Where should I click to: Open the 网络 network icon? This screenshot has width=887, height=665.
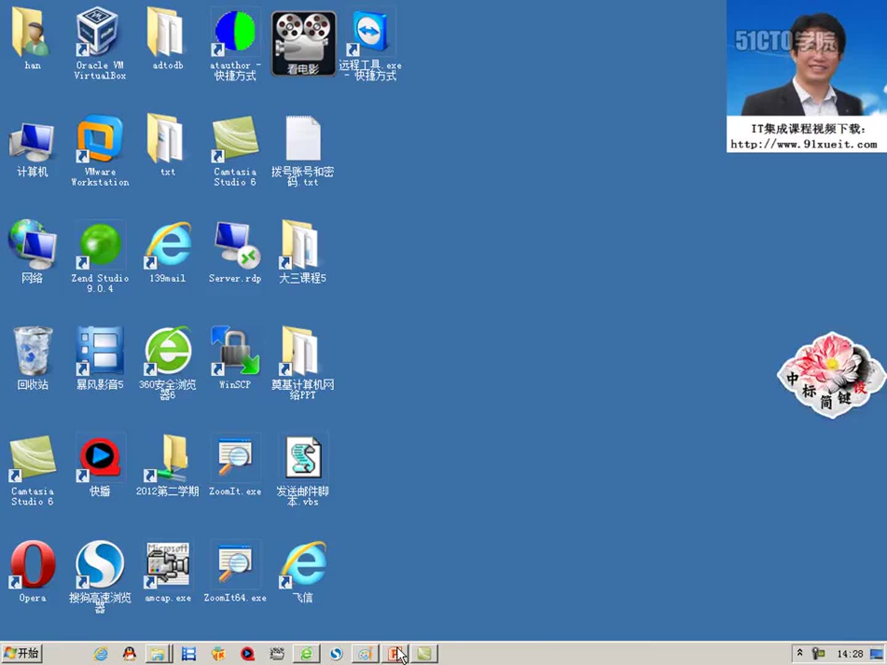32,252
